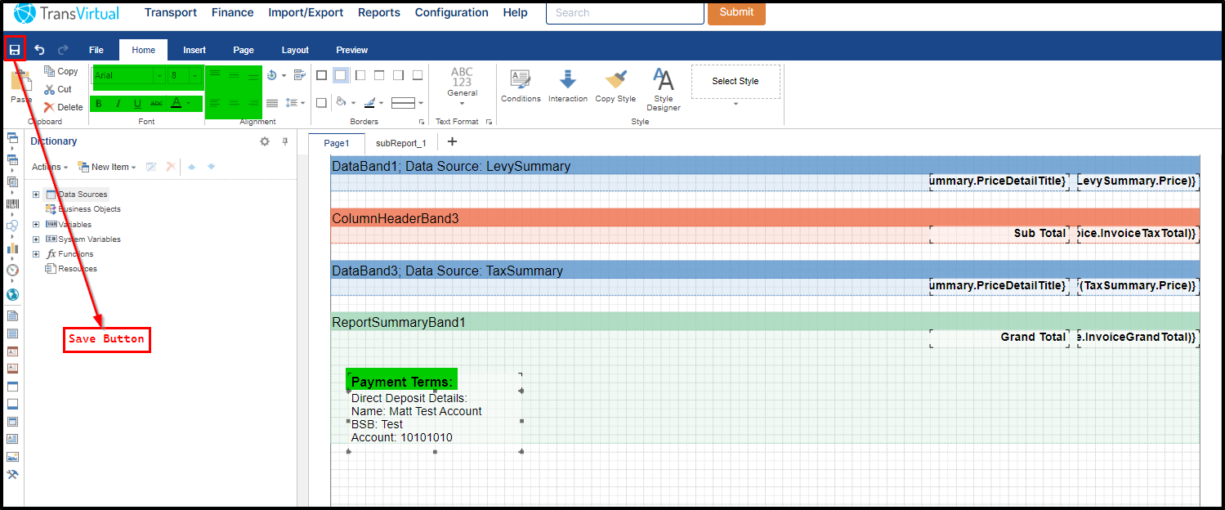
Task: Toggle word wrap for text
Action: (x=299, y=75)
